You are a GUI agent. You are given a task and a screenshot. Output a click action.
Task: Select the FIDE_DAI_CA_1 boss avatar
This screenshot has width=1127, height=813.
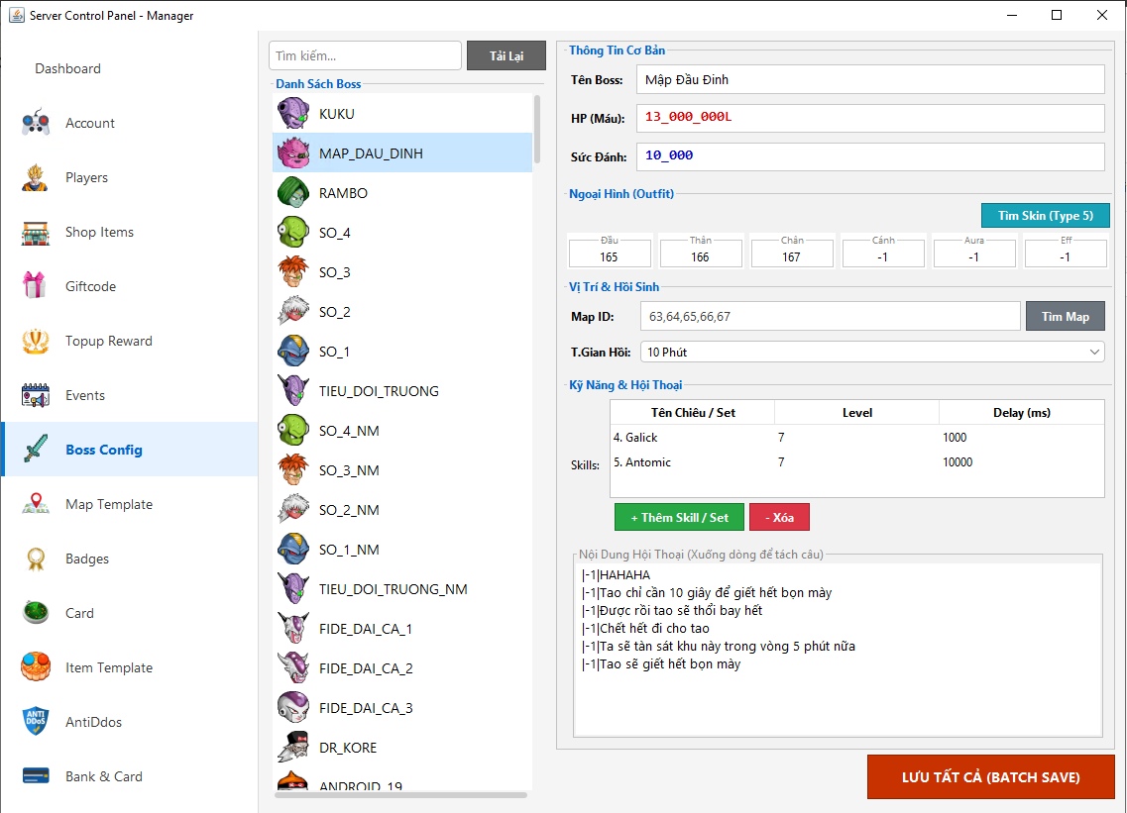pos(293,629)
